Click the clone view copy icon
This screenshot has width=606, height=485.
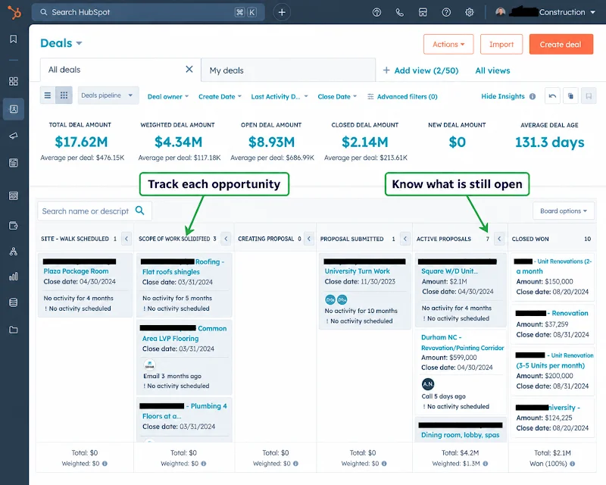(x=570, y=96)
